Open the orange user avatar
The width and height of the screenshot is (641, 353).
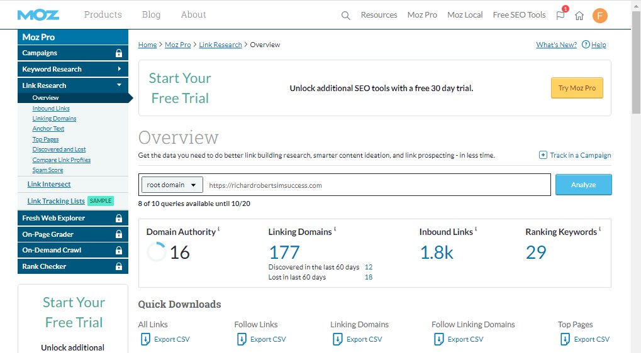600,15
